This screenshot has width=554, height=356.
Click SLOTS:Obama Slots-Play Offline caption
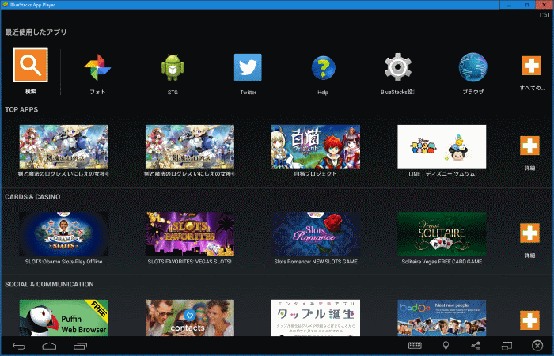coord(63,262)
